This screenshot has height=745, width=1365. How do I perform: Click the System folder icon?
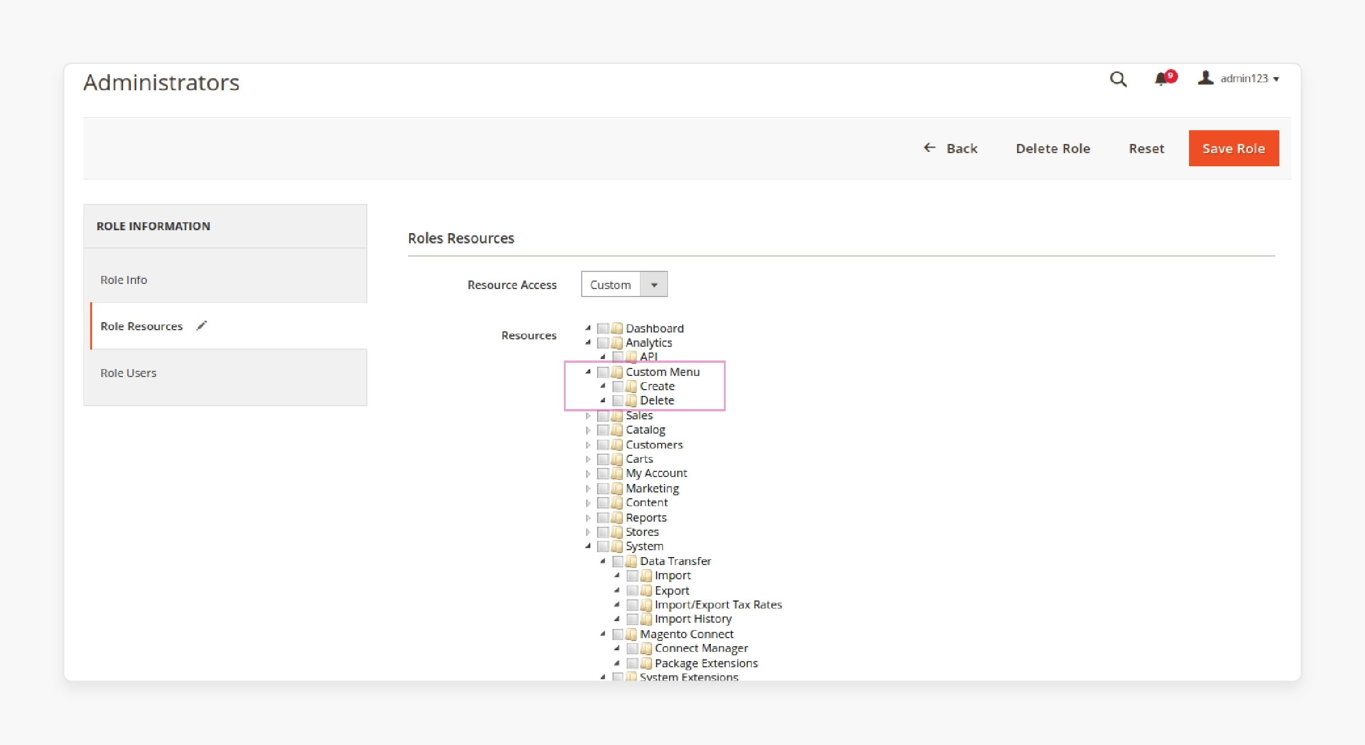coord(617,546)
